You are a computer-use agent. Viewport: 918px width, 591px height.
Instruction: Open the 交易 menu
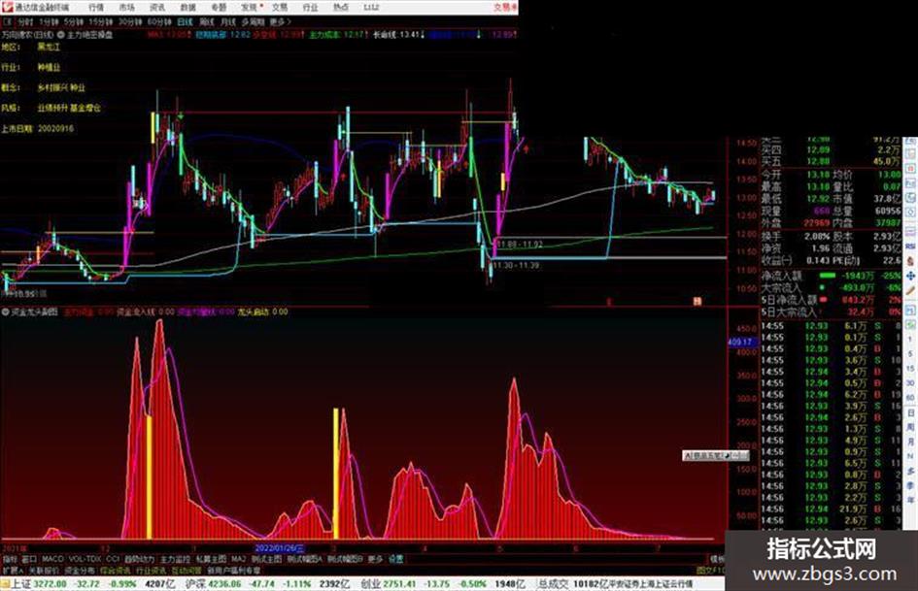tap(280, 8)
